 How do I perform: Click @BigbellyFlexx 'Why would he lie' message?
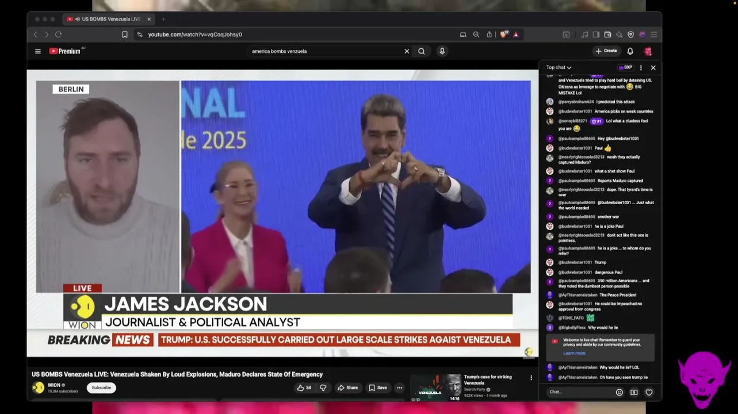[x=599, y=328]
